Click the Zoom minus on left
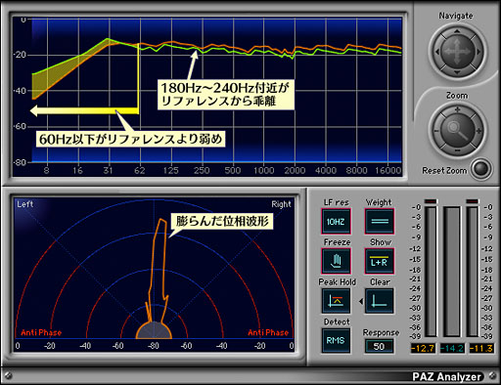Image resolution: width=501 pixels, height=385 pixels. (x=436, y=131)
